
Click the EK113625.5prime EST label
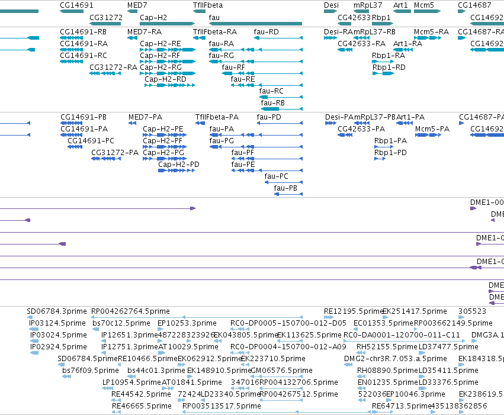click(x=309, y=334)
